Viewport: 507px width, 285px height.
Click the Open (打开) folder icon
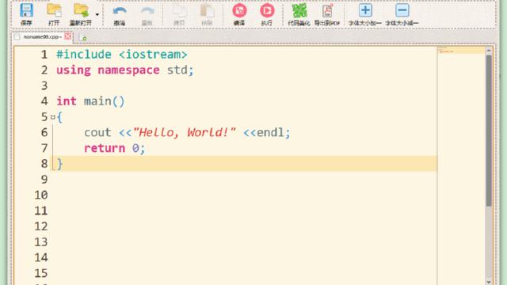coord(54,10)
